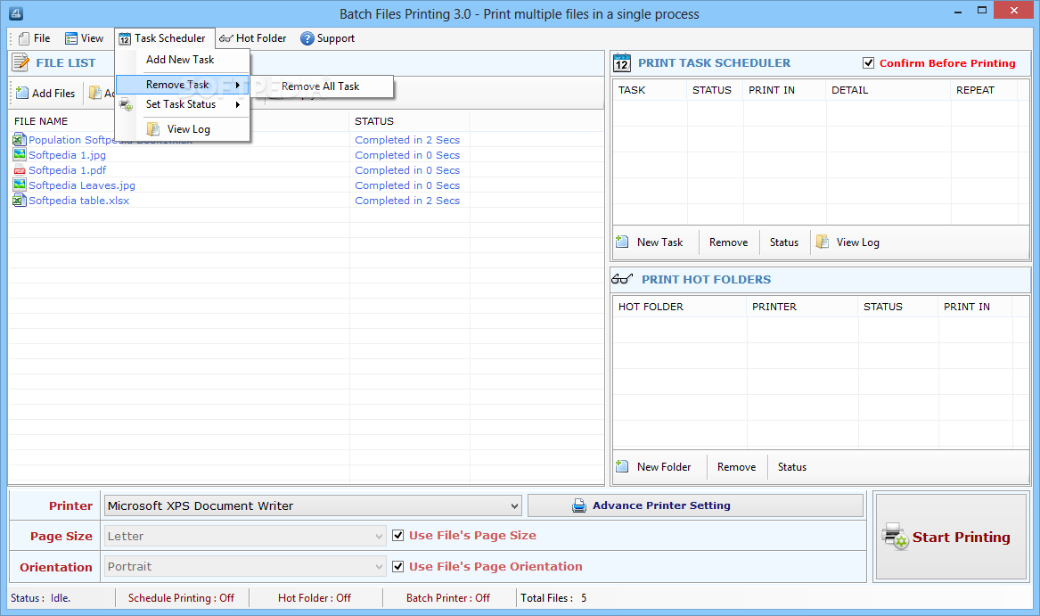The image size is (1040, 616).
Task: Open the Printer dropdown
Action: (514, 505)
